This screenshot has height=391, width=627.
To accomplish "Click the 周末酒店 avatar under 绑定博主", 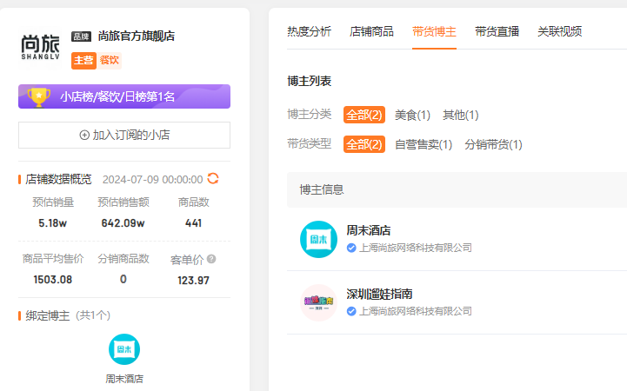I will tap(124, 349).
